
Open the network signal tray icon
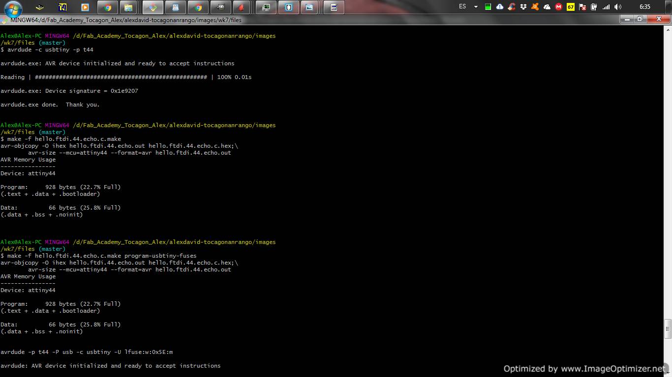tap(606, 7)
